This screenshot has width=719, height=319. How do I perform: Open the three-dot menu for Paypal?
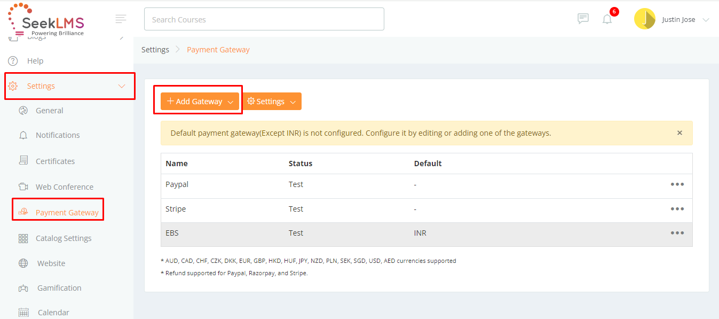[x=677, y=184]
